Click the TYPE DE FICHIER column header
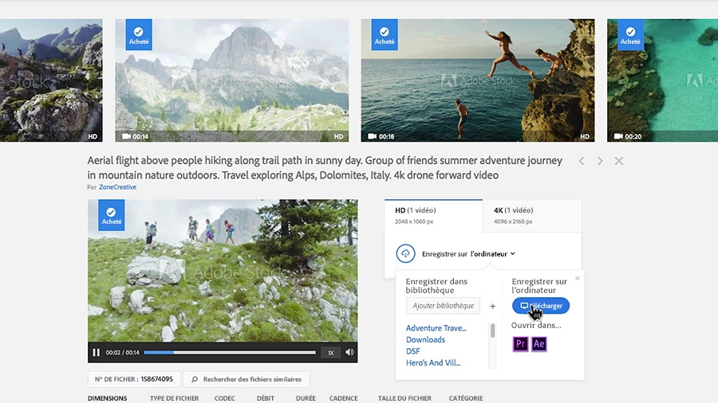The image size is (718, 403). (175, 398)
